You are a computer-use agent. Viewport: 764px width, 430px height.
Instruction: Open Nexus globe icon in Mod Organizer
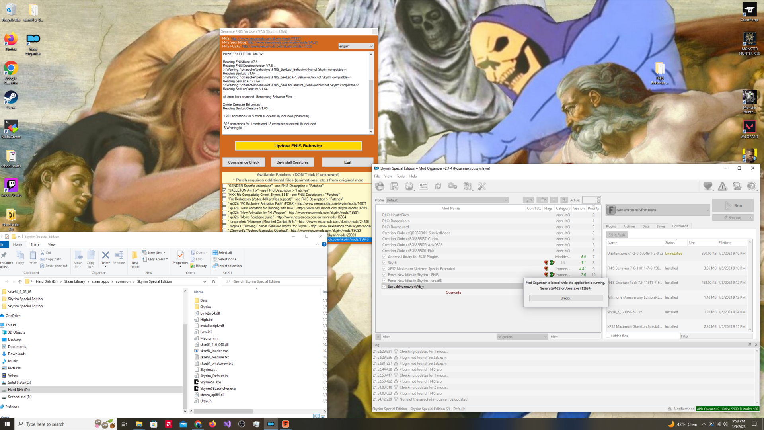click(409, 186)
